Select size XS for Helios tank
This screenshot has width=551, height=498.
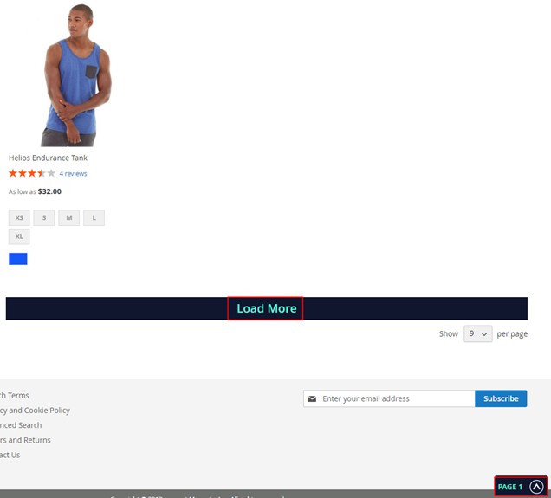click(x=19, y=217)
